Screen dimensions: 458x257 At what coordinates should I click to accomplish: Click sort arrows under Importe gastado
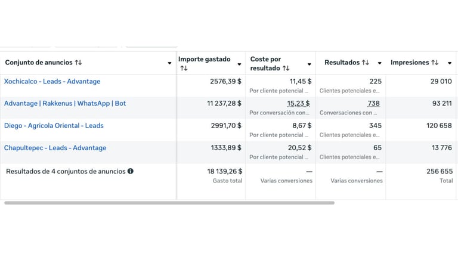point(184,69)
